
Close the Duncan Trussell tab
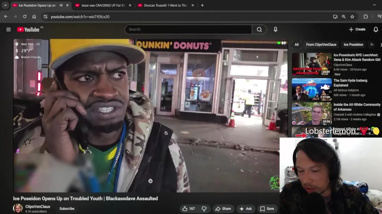point(192,5)
